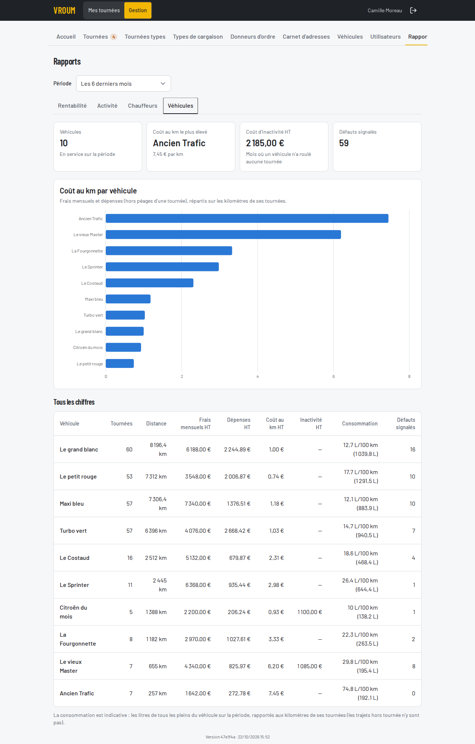
Task: Go to the Accueil page
Action: point(66,37)
